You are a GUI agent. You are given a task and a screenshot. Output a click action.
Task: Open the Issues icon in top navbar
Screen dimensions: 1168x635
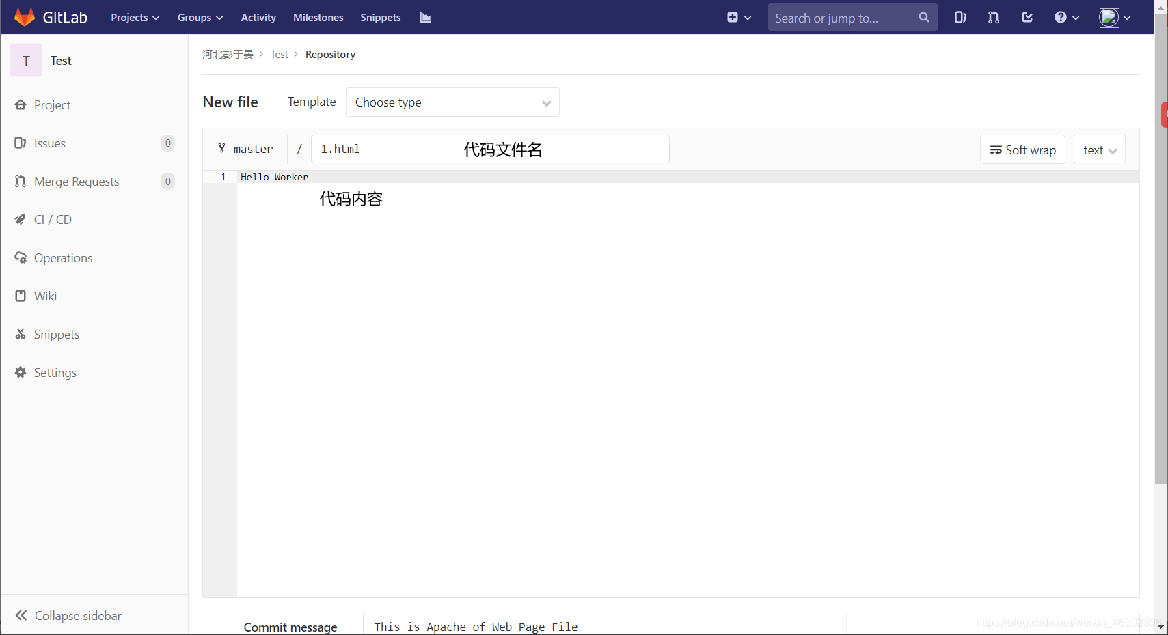tap(960, 17)
